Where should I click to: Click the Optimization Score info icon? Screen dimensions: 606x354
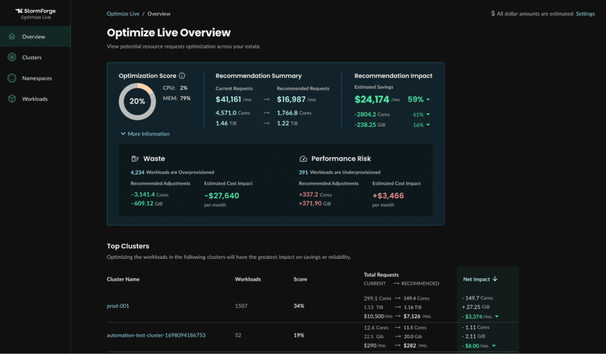182,76
